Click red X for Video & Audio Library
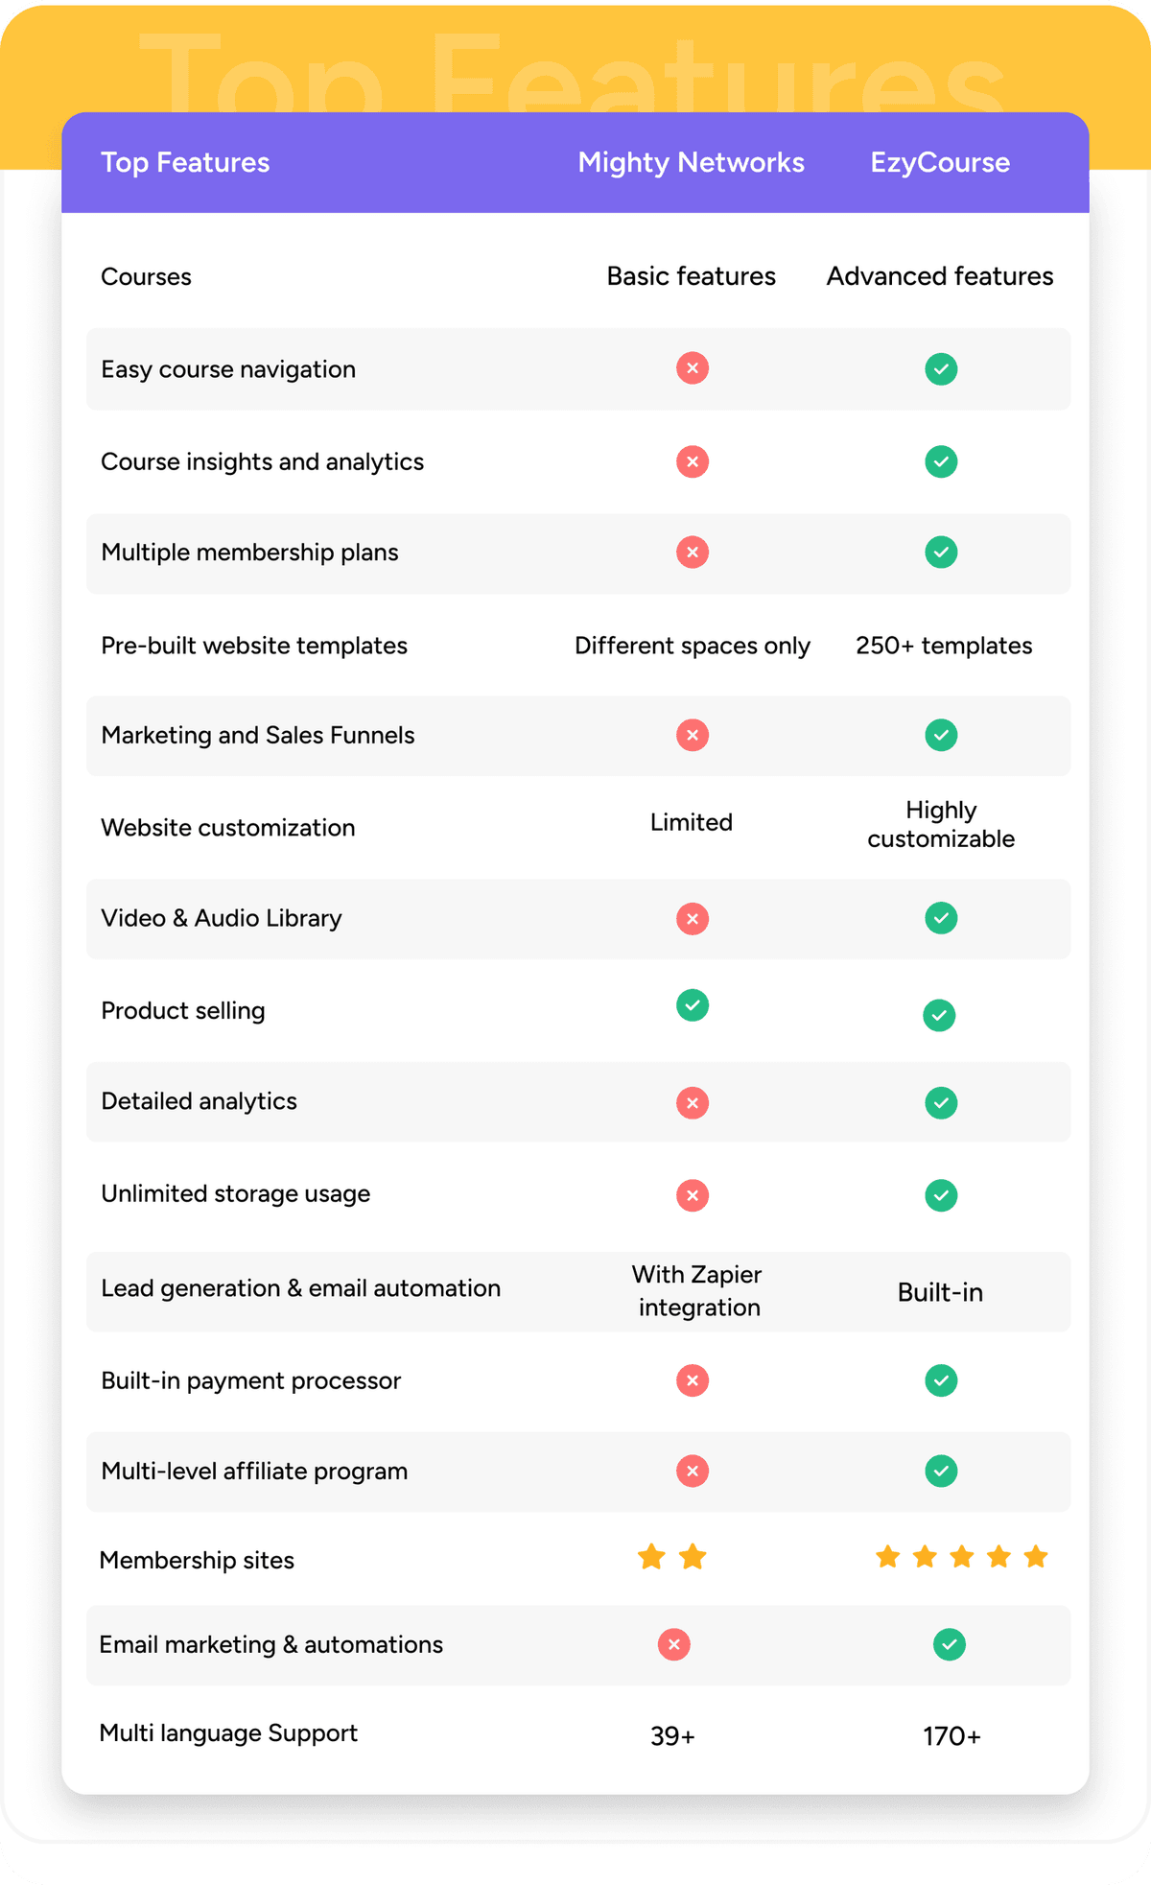Image resolution: width=1151 pixels, height=1885 pixels. pos(692,919)
